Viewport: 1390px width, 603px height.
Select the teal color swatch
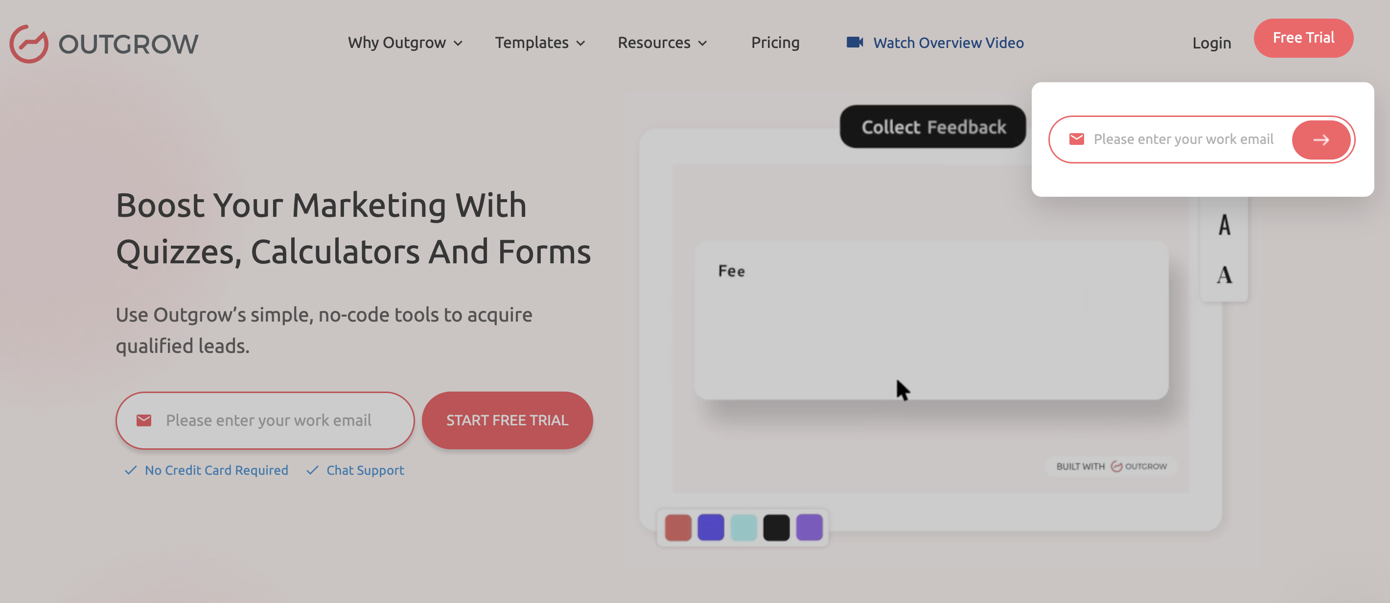click(x=743, y=528)
